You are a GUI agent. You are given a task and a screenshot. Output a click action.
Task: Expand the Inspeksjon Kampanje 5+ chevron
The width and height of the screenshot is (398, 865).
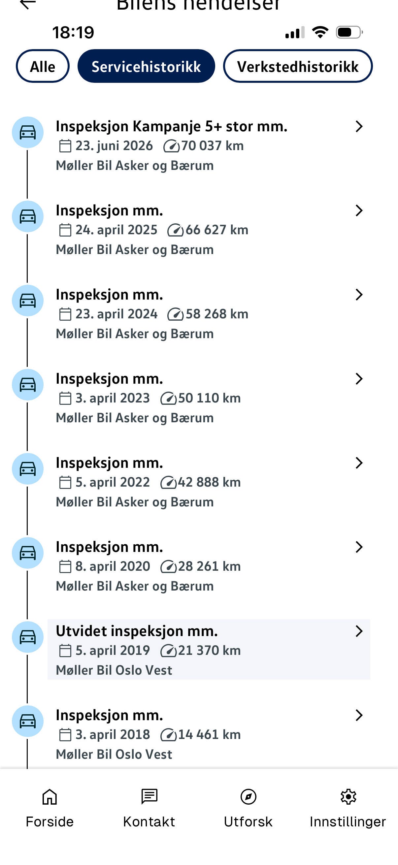click(359, 126)
